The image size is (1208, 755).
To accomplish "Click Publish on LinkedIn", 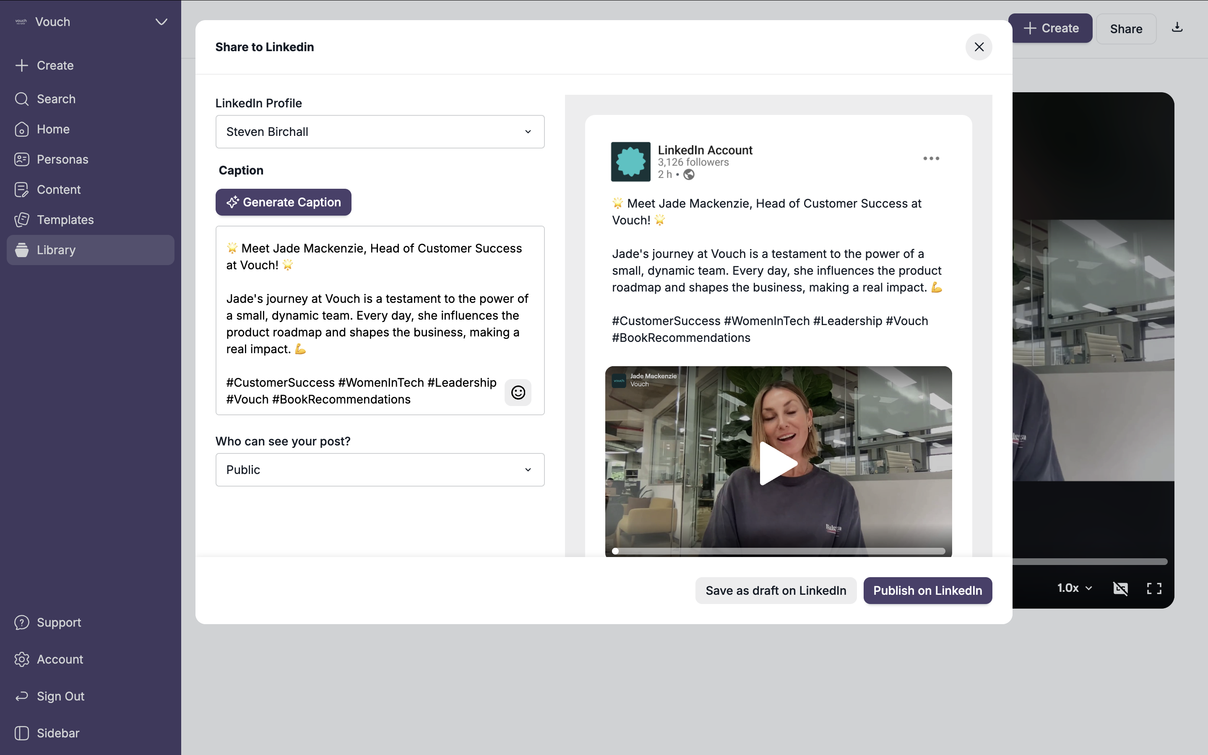I will point(927,591).
